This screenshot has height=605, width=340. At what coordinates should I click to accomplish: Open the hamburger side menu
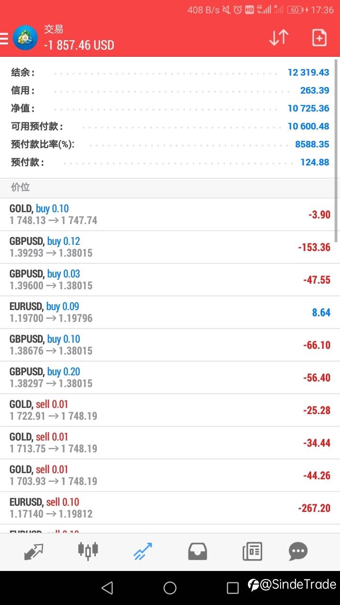point(4,38)
